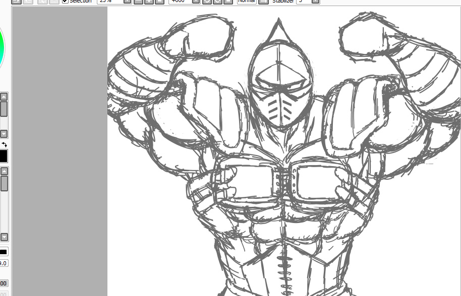Toggle the Selection checkbox in the toolbar
This screenshot has width=461, height=296.
click(65, 1)
